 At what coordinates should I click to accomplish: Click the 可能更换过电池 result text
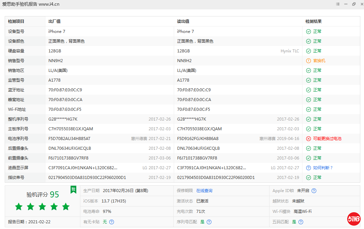point(327,139)
